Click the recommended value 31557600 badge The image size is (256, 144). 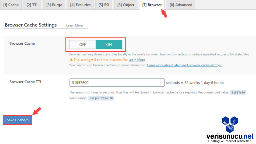pos(238,93)
